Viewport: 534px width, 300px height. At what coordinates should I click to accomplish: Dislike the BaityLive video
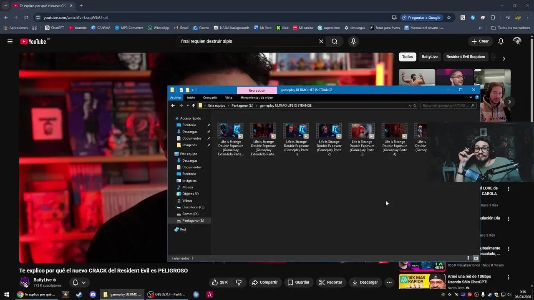pos(239,282)
